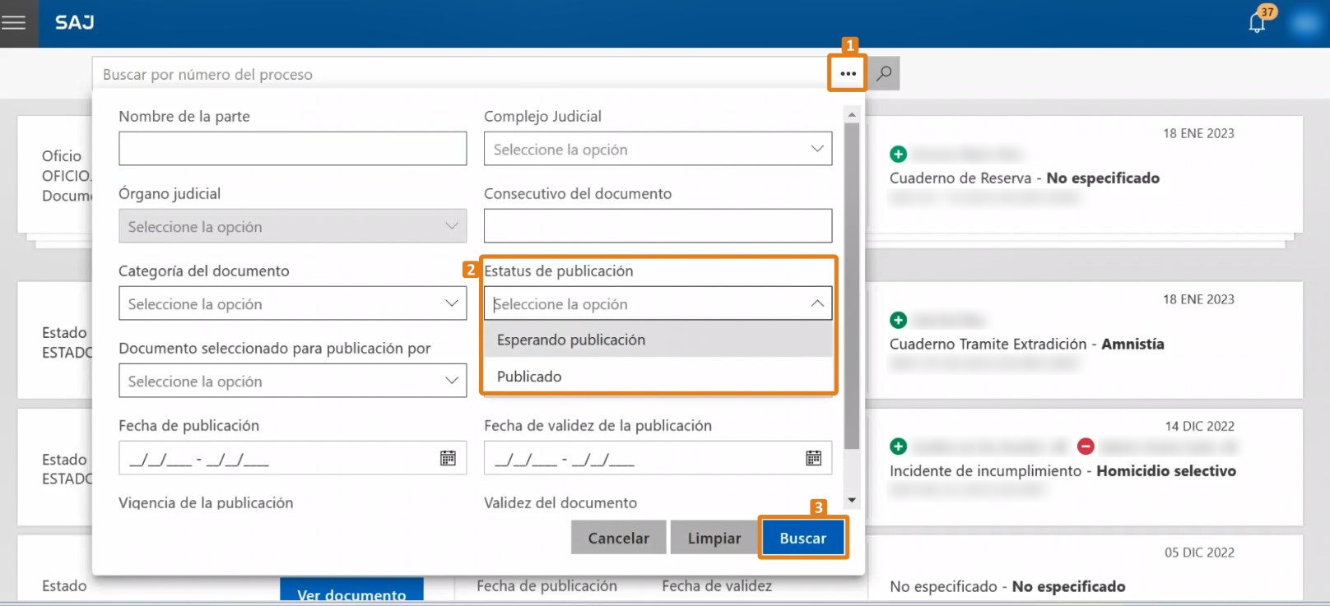Click Ver documento button
The width and height of the screenshot is (1330, 606).
pyautogui.click(x=351, y=590)
